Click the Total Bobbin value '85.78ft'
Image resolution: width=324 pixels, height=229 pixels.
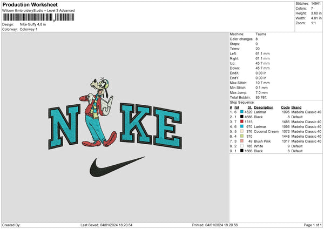[261, 97]
